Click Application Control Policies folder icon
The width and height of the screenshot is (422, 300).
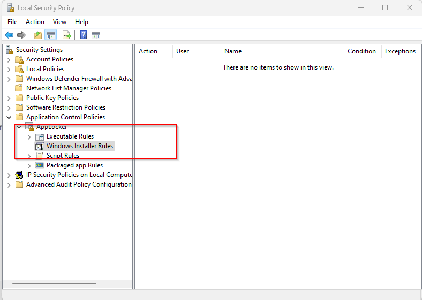tap(19, 117)
